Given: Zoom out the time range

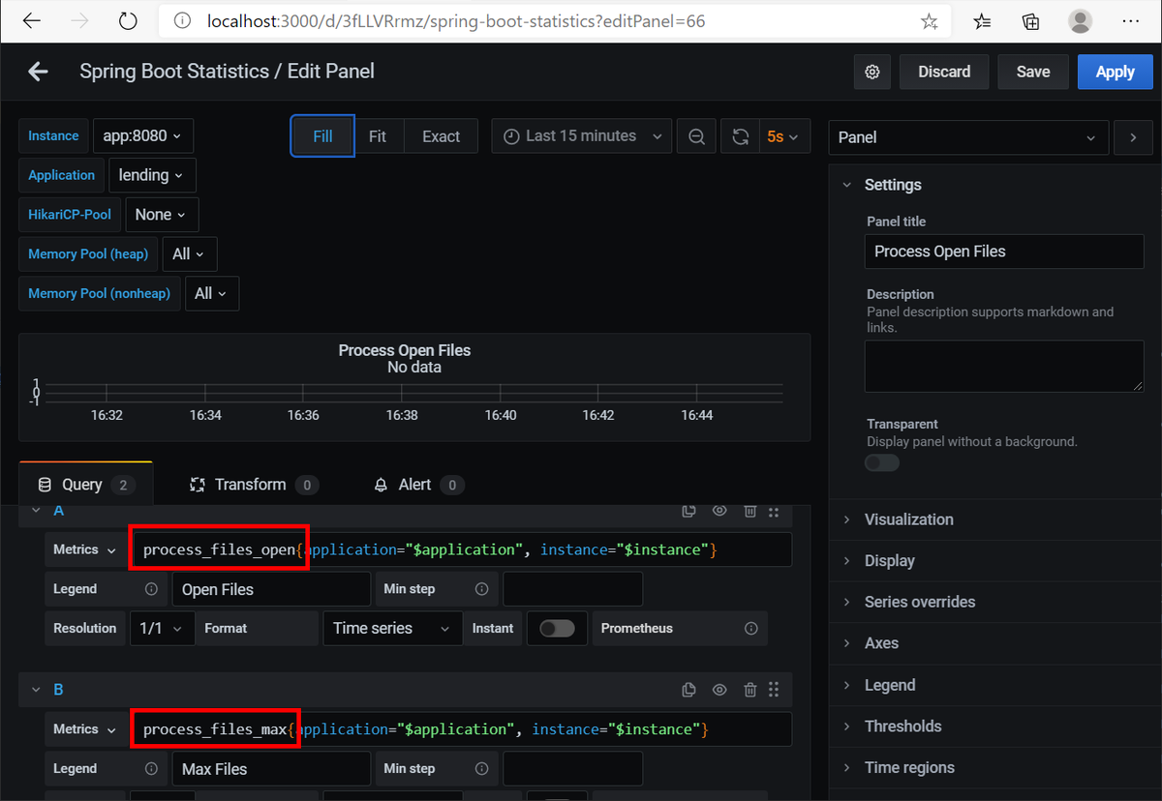Looking at the screenshot, I should (696, 136).
